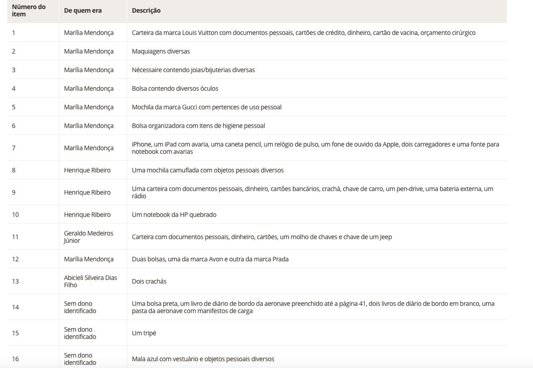This screenshot has width=533, height=368.
Task: Click the "De quem era" column header
Action: point(82,10)
